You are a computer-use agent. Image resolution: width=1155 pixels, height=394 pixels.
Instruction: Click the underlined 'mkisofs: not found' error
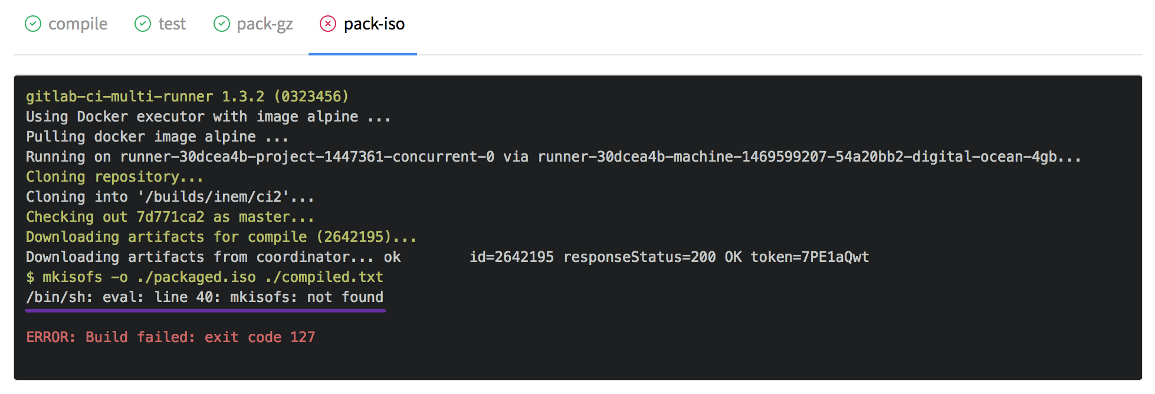tap(204, 297)
